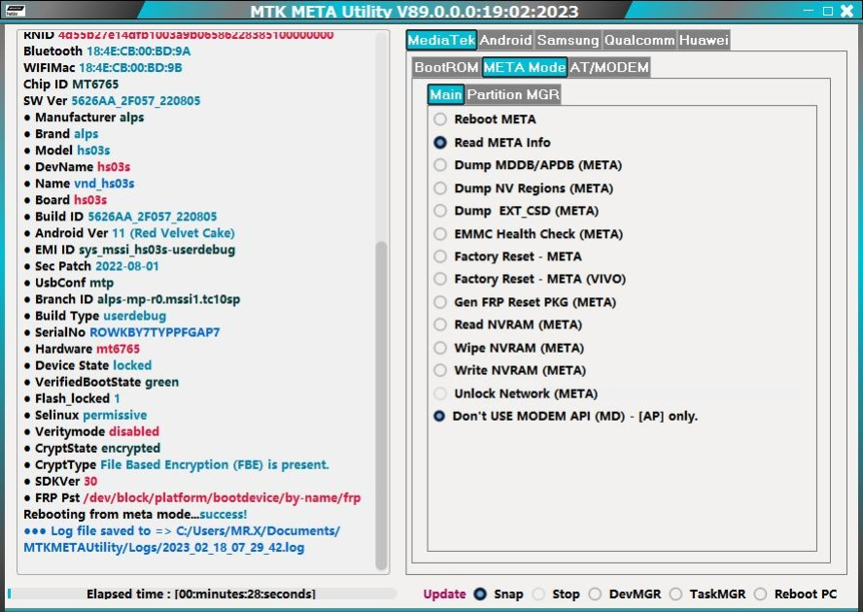Viewport: 863px width, 612px height.
Task: Open the Huawei tab
Action: tap(704, 40)
